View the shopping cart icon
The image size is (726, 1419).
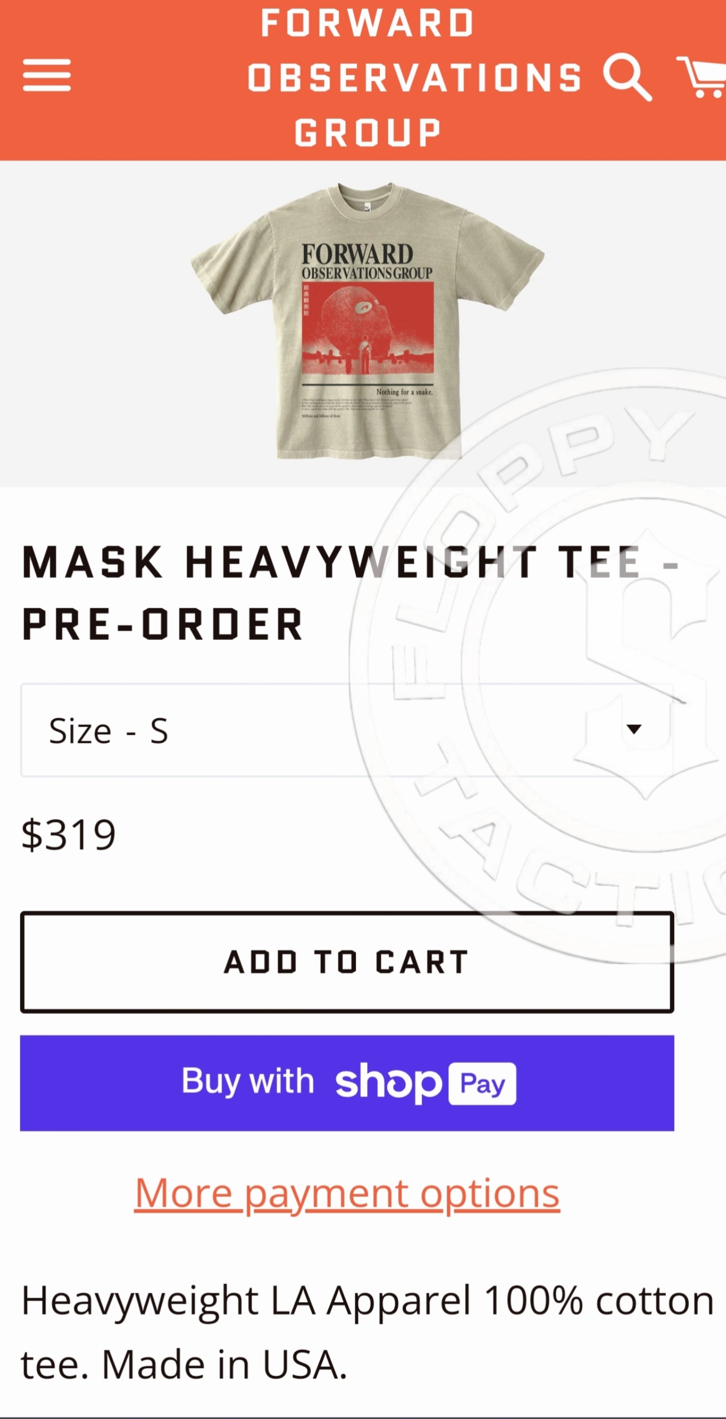click(702, 77)
